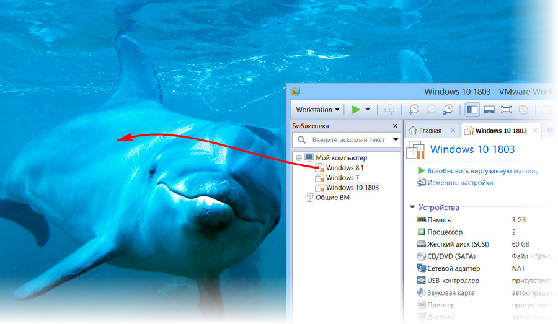Click Изменить настройки link
The height and width of the screenshot is (324, 558).
(x=460, y=183)
